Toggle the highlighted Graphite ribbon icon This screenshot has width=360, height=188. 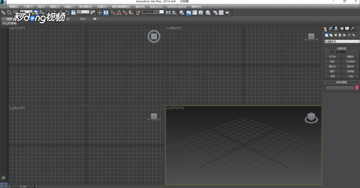(188, 13)
